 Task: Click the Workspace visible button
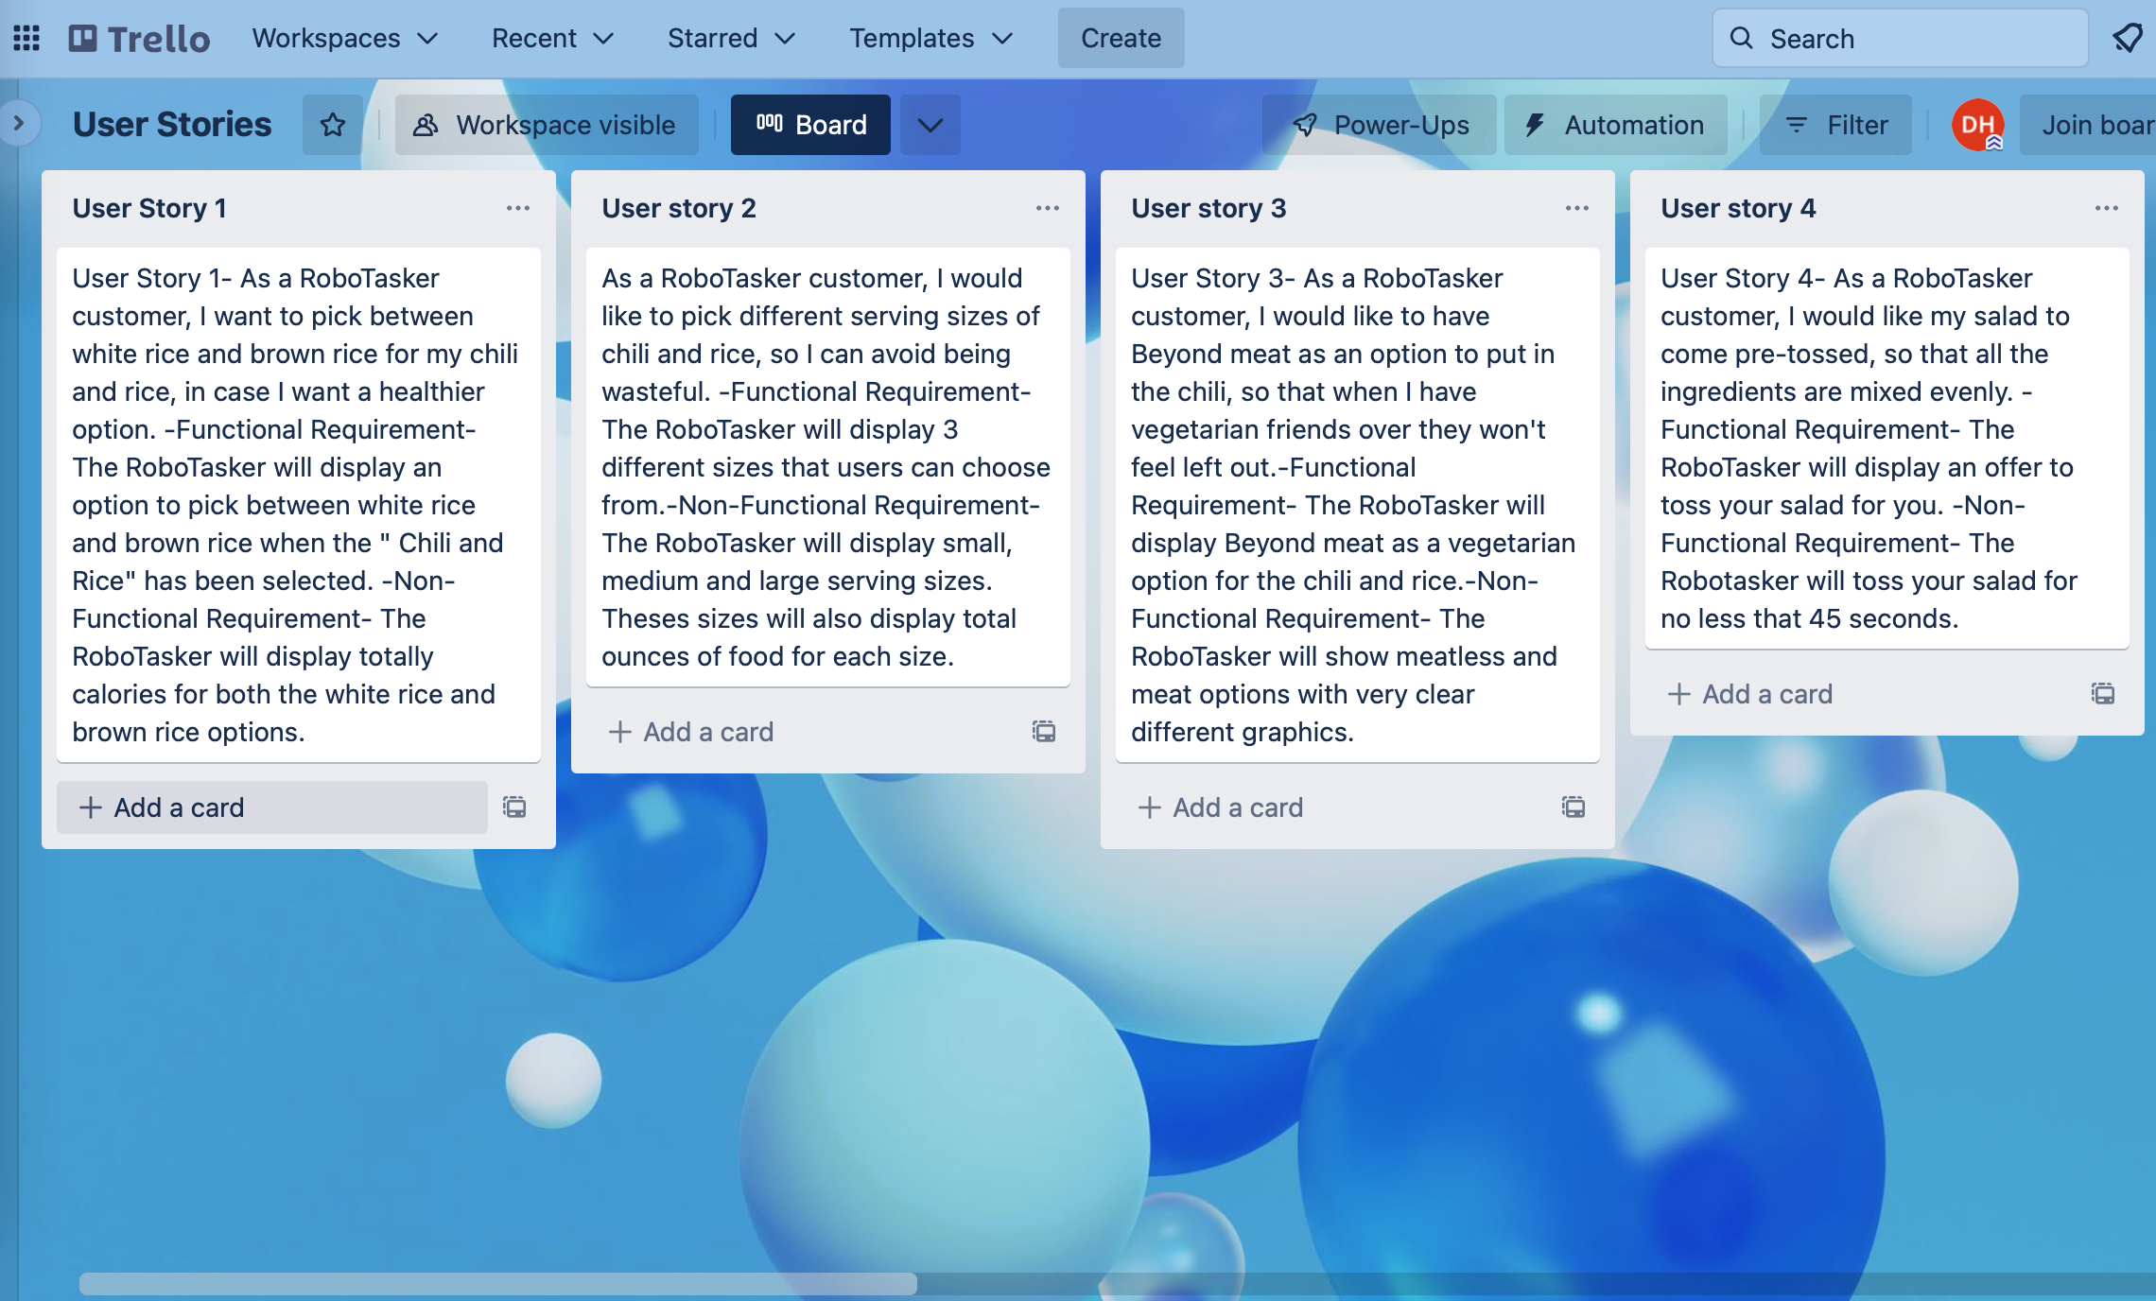(546, 124)
